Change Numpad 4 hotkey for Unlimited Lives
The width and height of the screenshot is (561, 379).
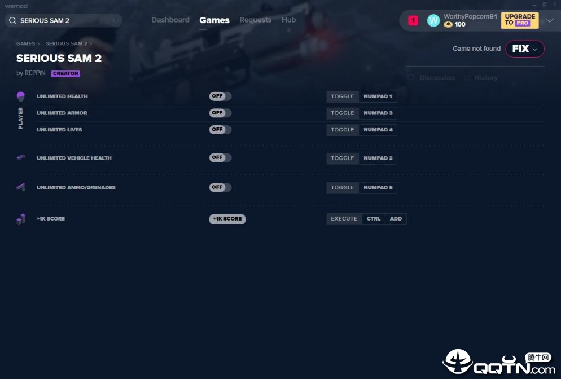click(x=378, y=130)
